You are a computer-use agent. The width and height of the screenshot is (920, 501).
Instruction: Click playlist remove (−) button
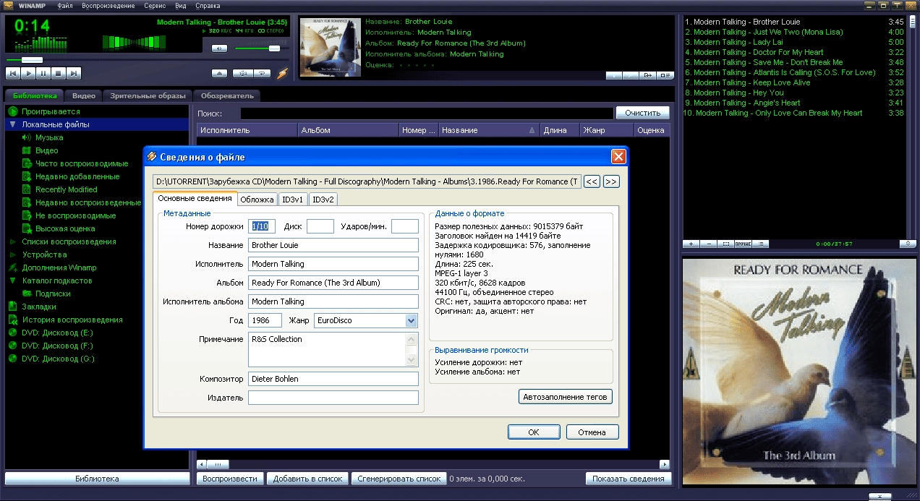(x=708, y=244)
